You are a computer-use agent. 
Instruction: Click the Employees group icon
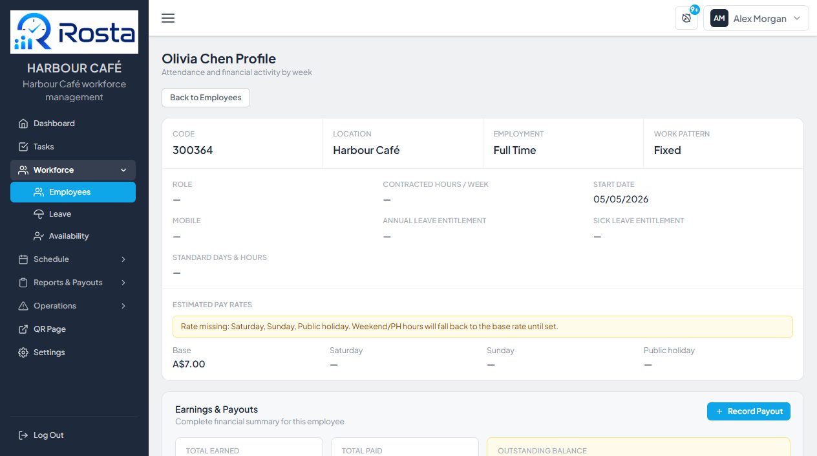[39, 192]
